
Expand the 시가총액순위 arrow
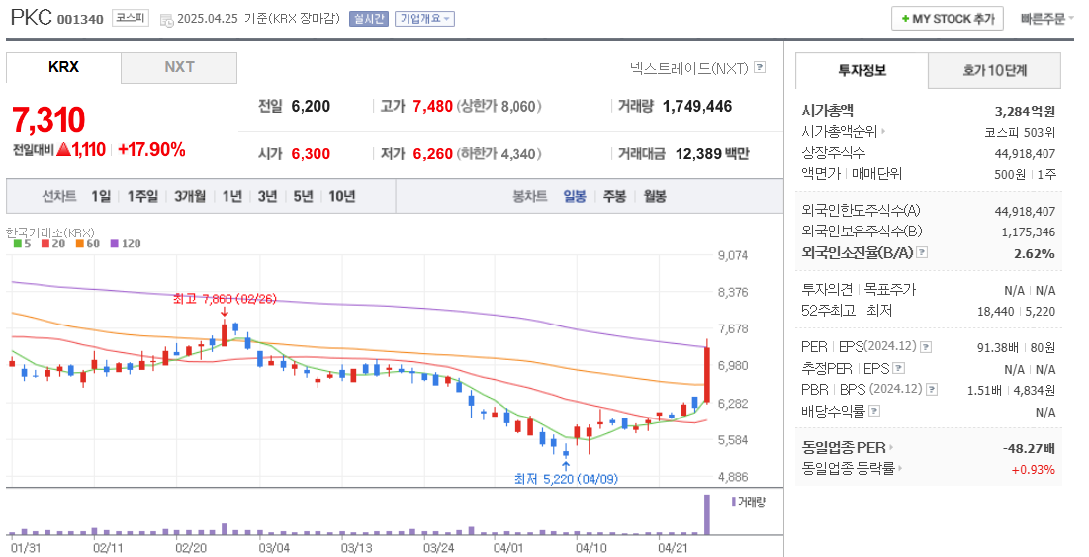pyautogui.click(x=882, y=131)
